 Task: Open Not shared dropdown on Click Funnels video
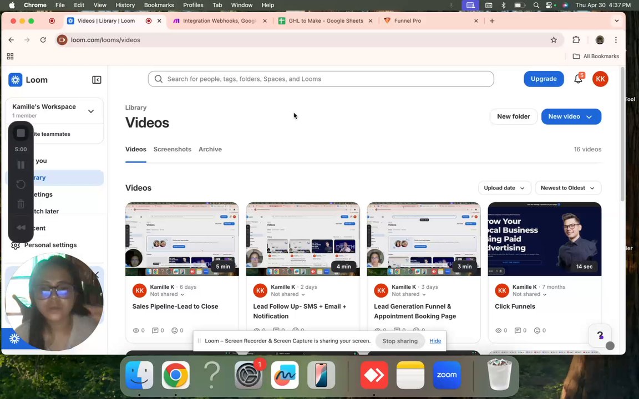pos(529,294)
